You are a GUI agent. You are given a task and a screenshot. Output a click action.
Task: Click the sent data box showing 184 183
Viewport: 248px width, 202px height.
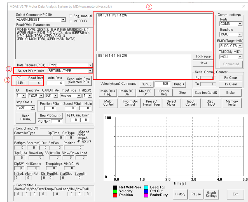[155, 32]
